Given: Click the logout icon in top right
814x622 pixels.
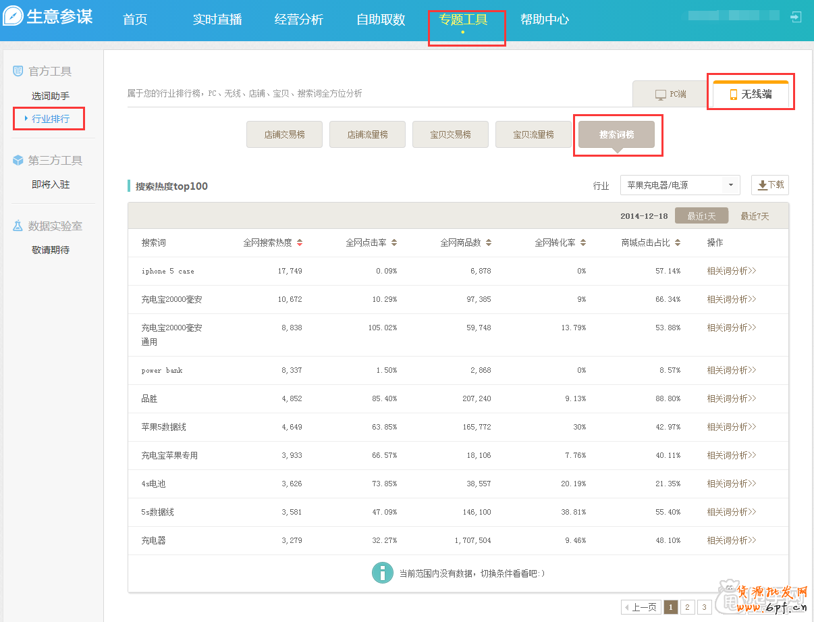Looking at the screenshot, I should (x=796, y=18).
